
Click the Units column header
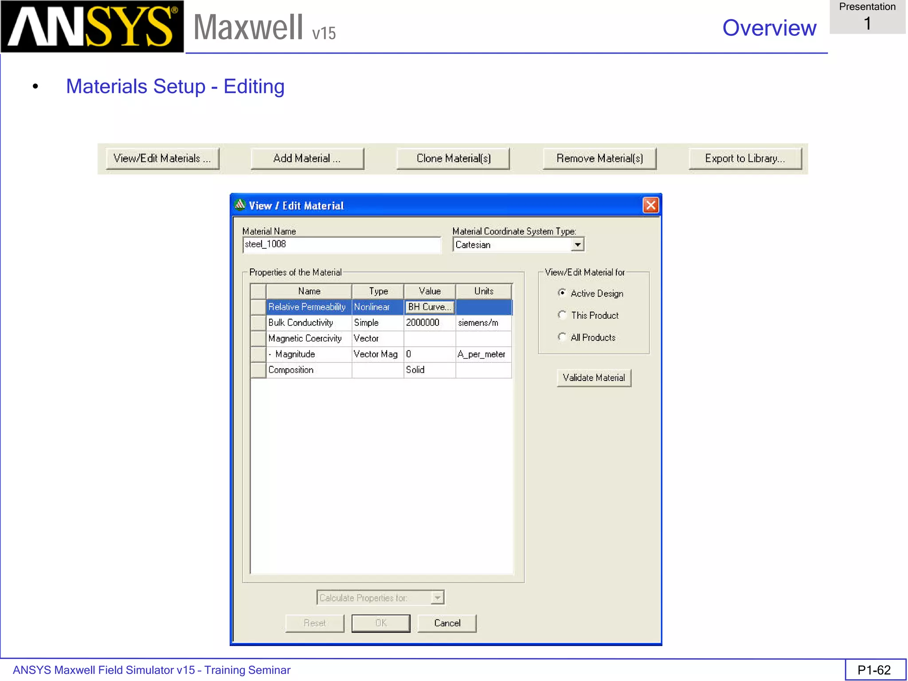[x=484, y=291]
